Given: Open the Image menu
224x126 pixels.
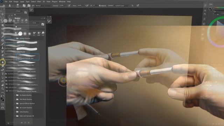Looking at the screenshot, I should (16, 1).
